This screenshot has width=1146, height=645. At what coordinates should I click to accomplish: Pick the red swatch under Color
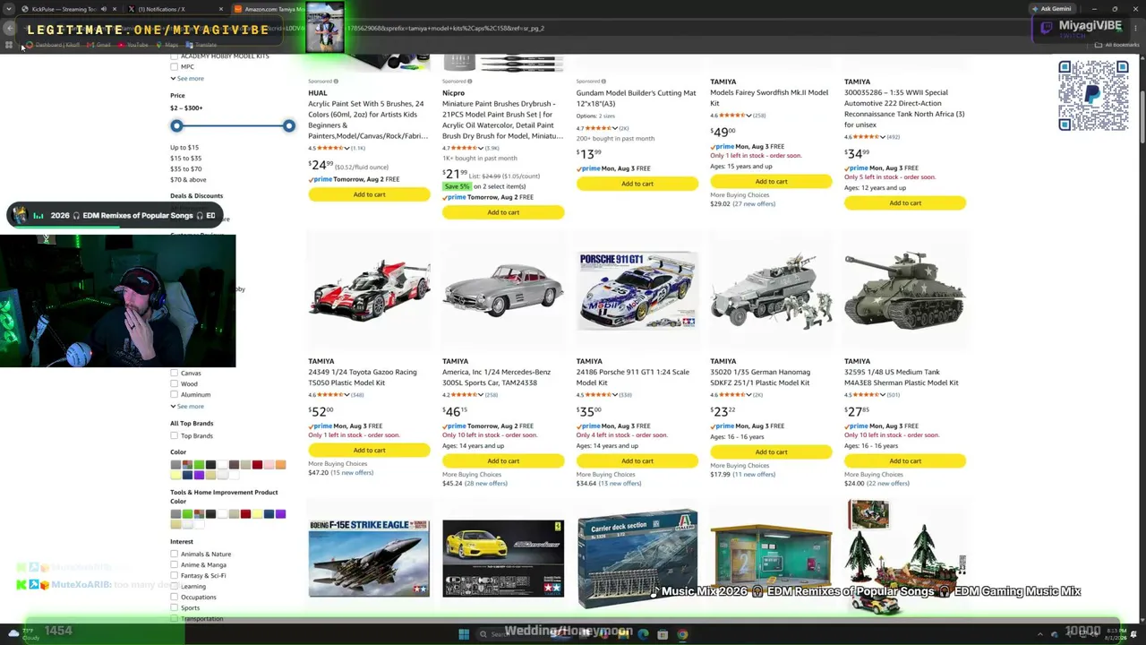(x=257, y=465)
